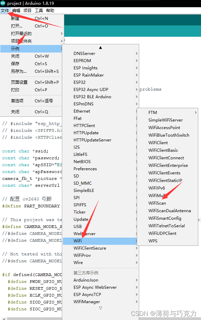The width and height of the screenshot is (201, 320).
Task: Select the highlighted 示例 menu entry
Action: coord(31,48)
